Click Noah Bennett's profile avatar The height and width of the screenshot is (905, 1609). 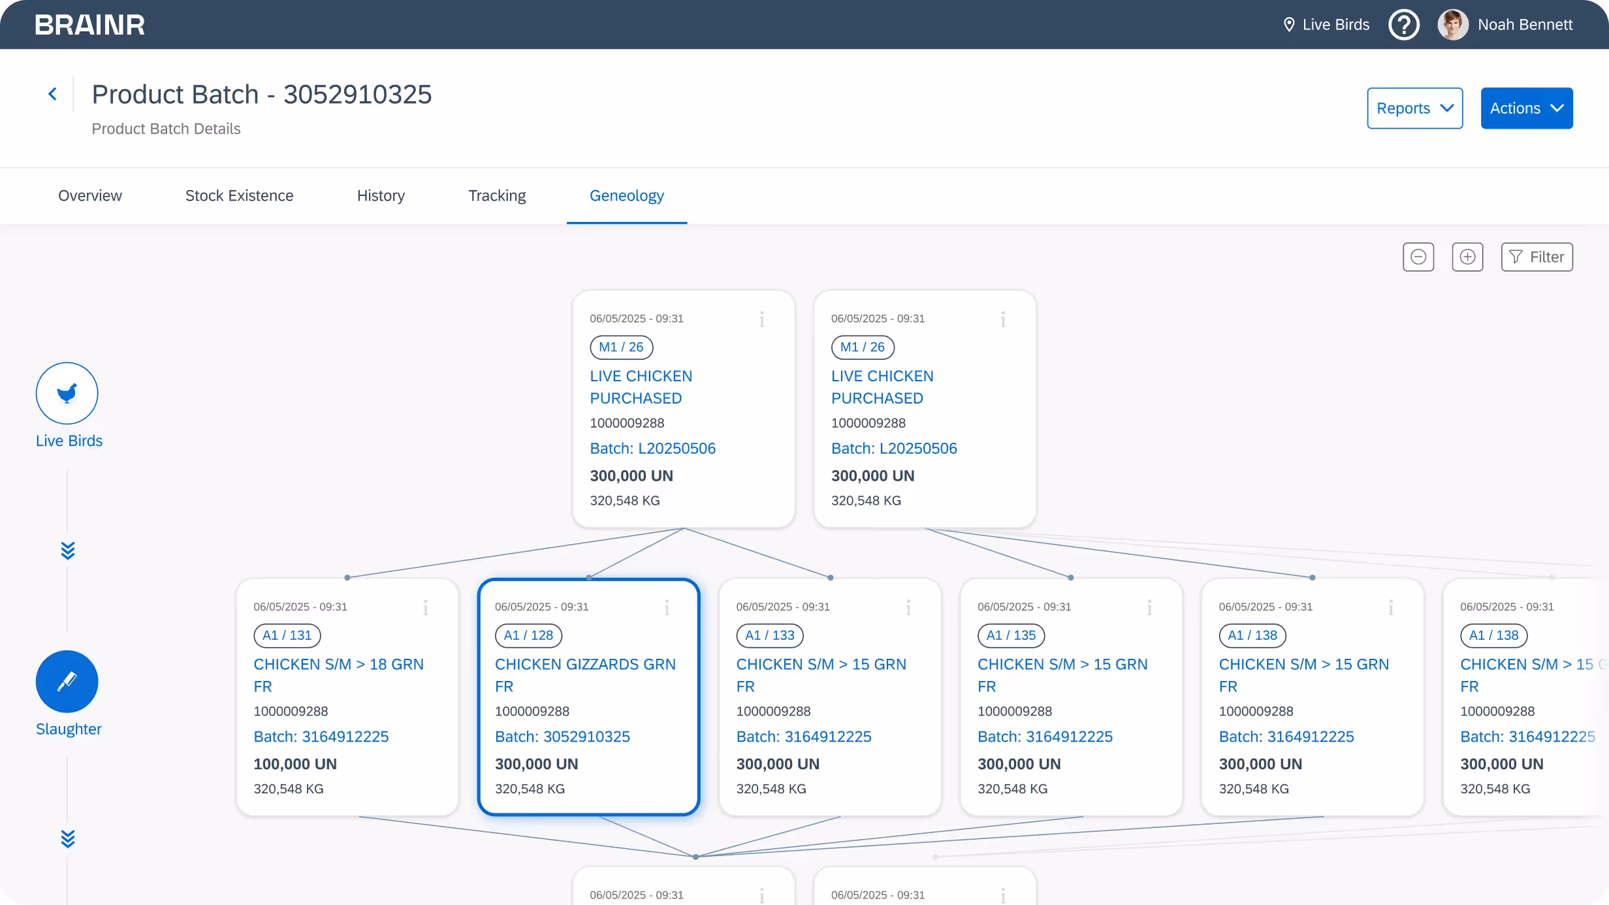click(x=1452, y=25)
